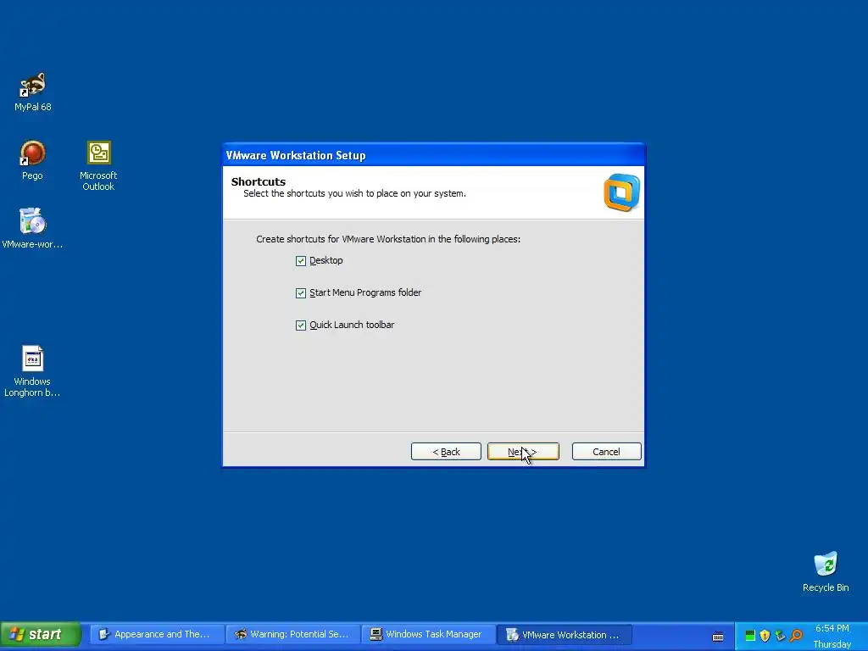
Task: Click the 6:54 PM system clock
Action: (832, 628)
